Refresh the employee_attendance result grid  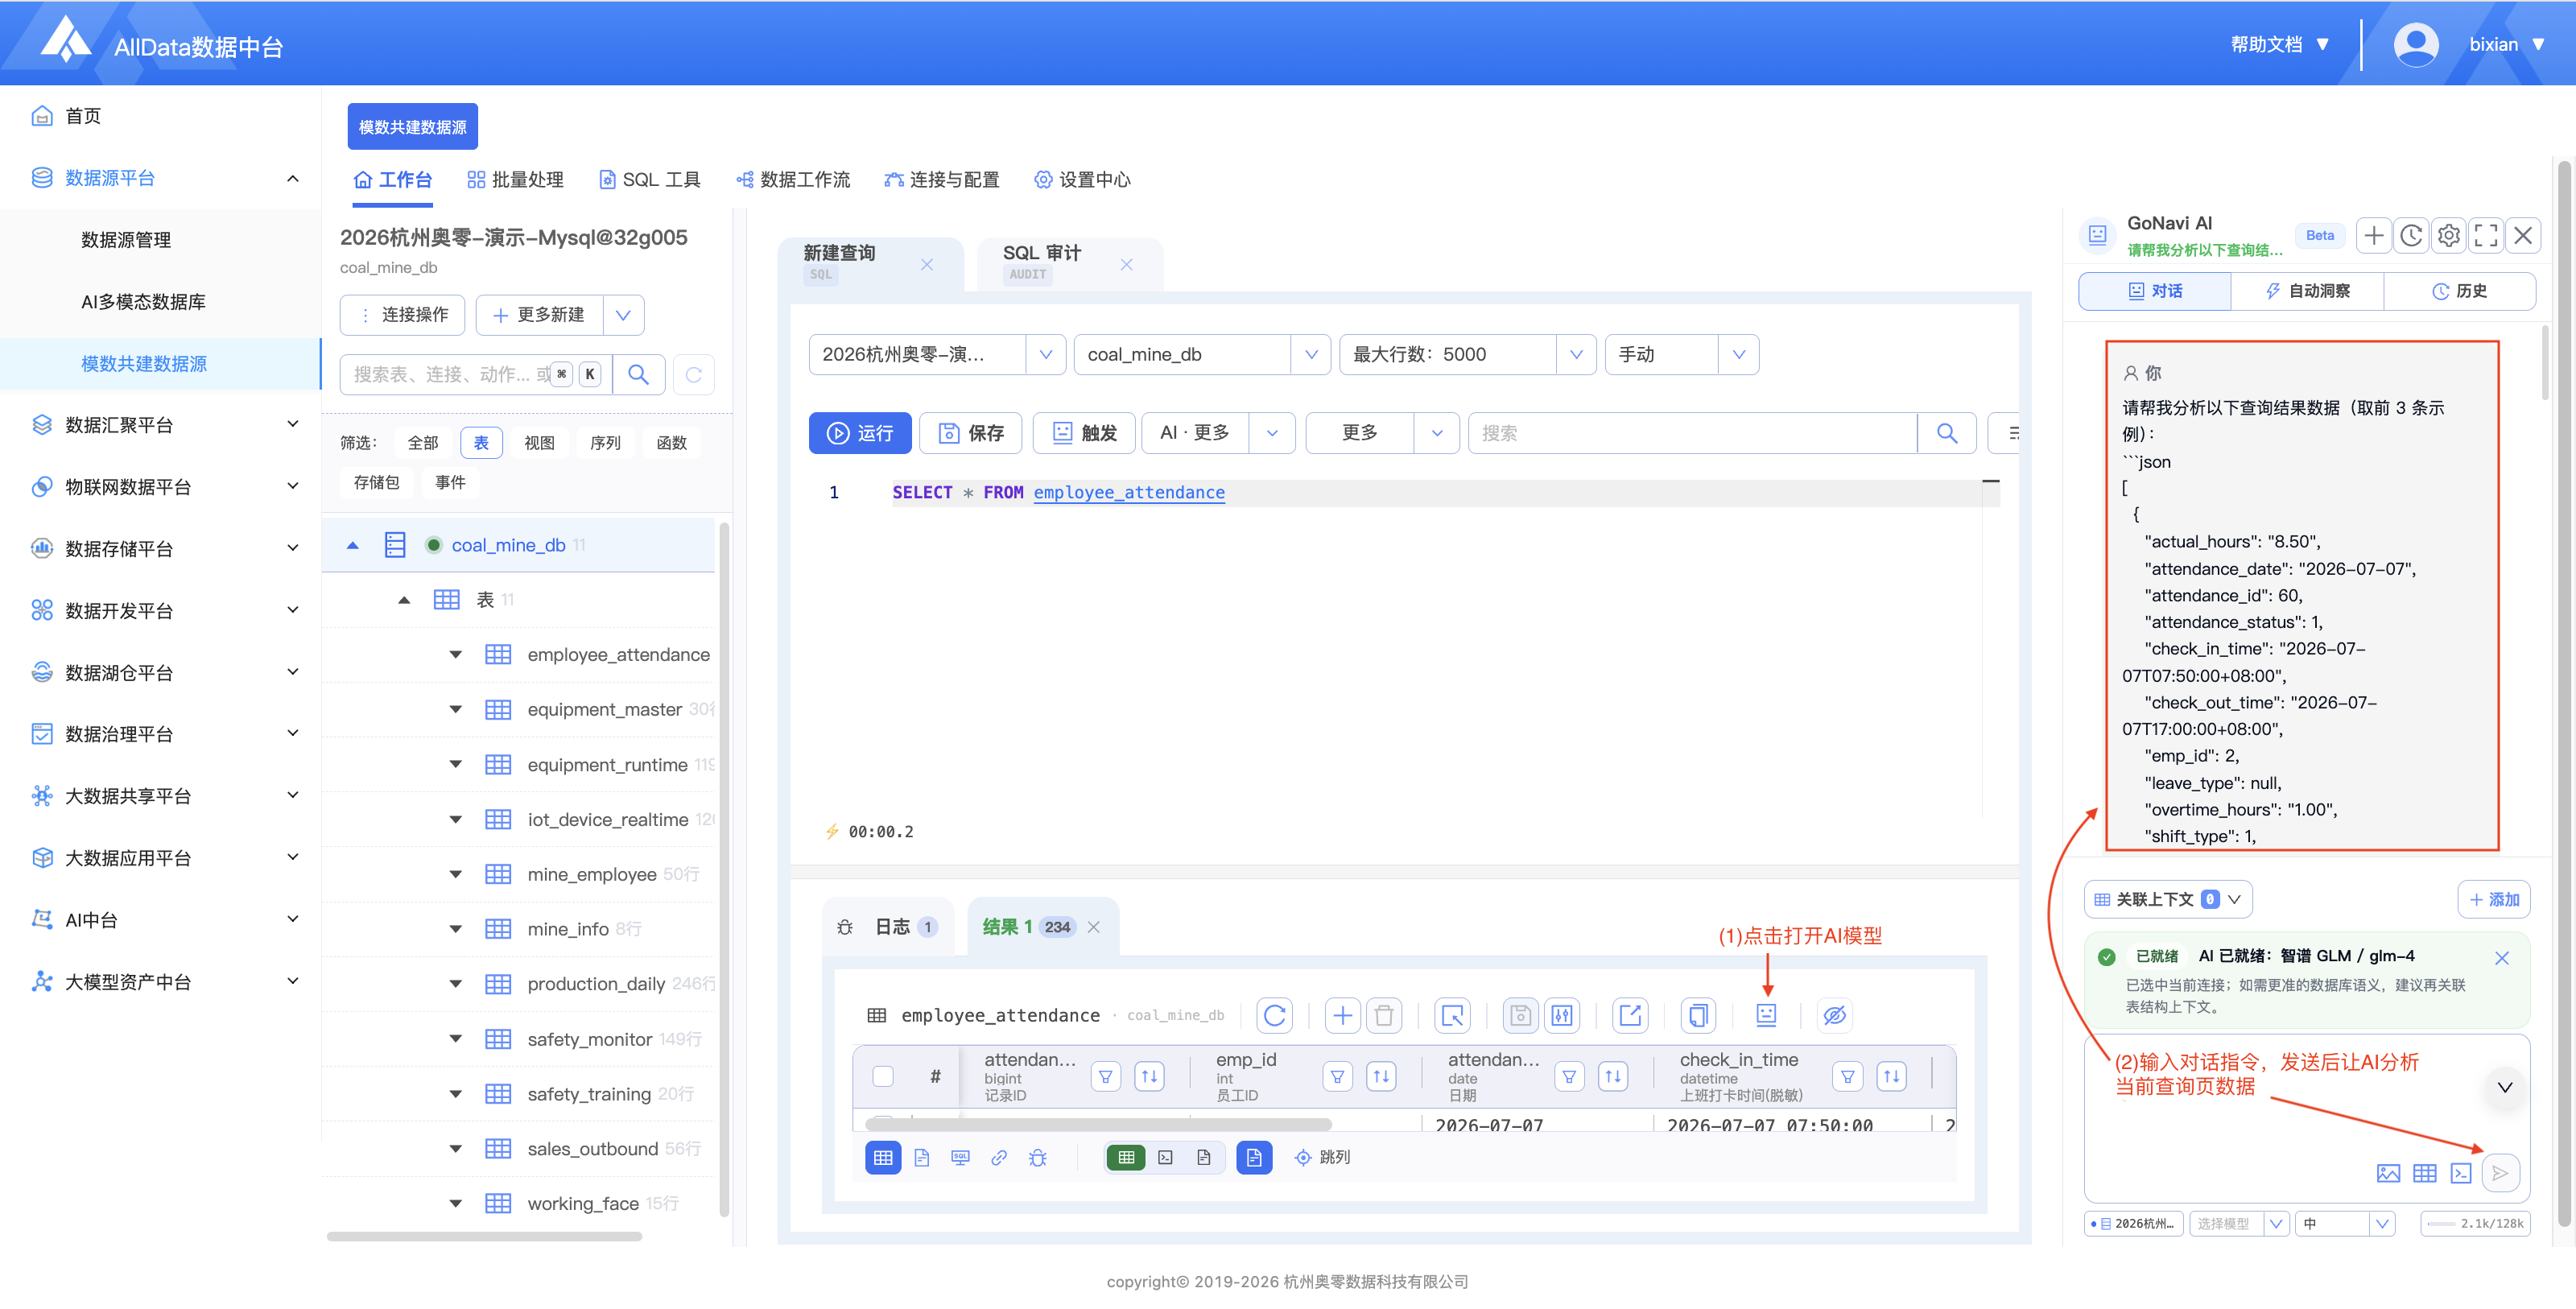coord(1274,1015)
